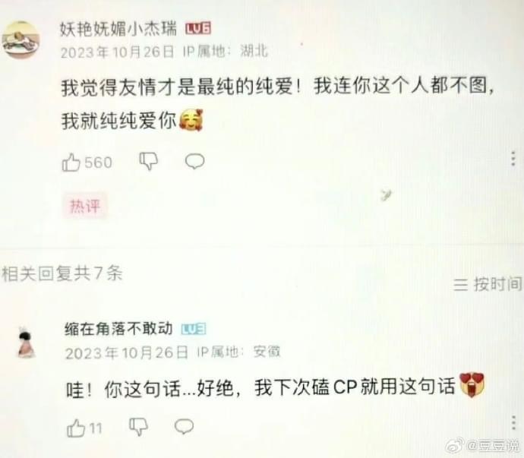The image size is (524, 458).
Task: Select the 相关回复共7条 header
Action: (62, 273)
